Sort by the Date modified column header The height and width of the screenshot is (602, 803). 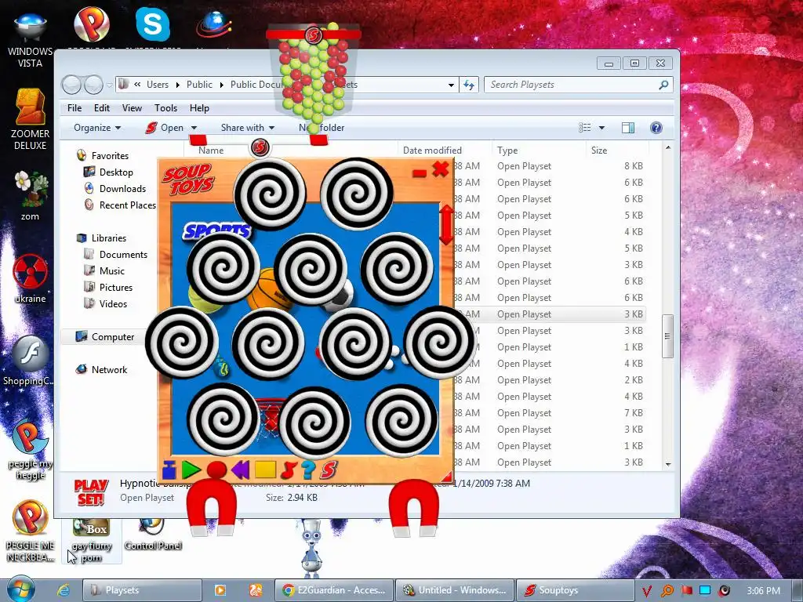tap(432, 150)
